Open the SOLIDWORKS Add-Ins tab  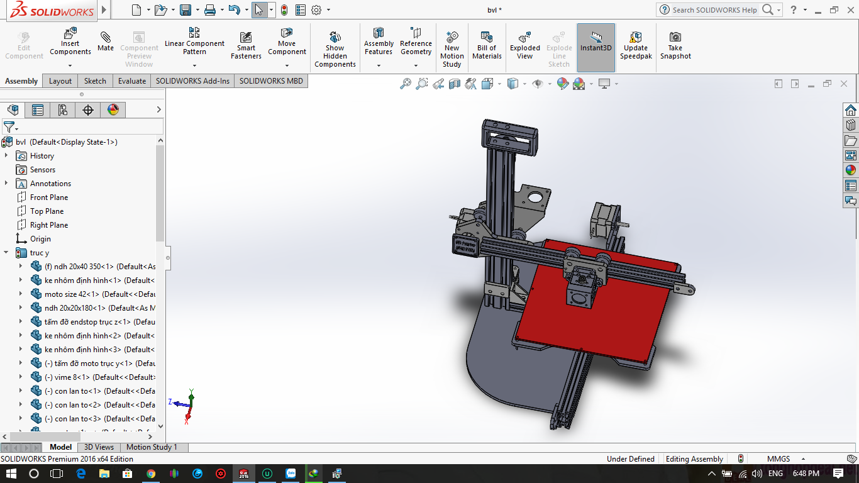(x=193, y=81)
